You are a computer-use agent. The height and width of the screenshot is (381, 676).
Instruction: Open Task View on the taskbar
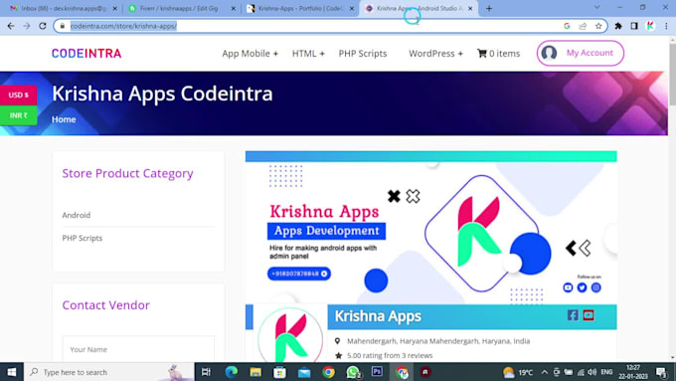tap(206, 372)
